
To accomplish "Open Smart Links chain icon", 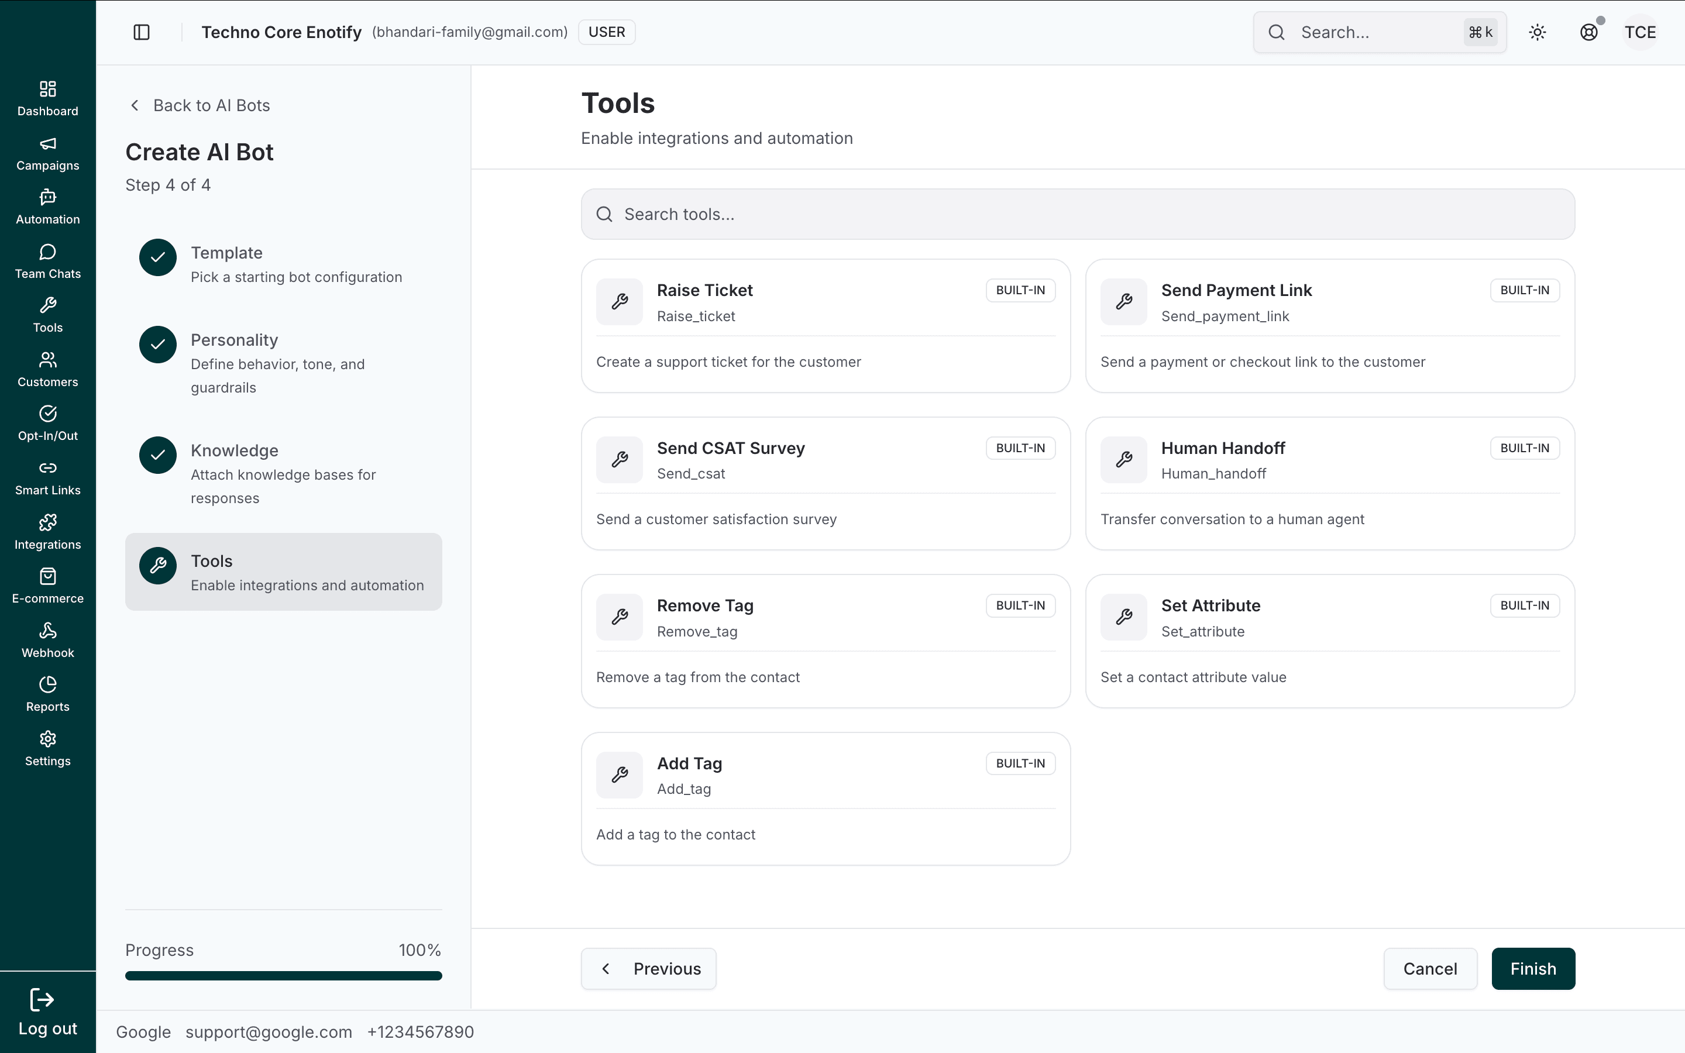I will [x=47, y=468].
